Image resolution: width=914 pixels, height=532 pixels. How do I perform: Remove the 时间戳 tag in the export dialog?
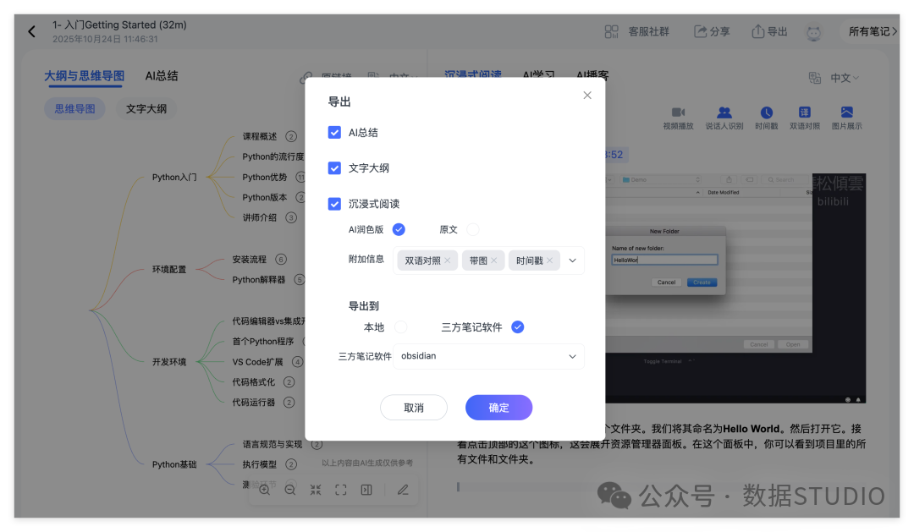click(550, 261)
